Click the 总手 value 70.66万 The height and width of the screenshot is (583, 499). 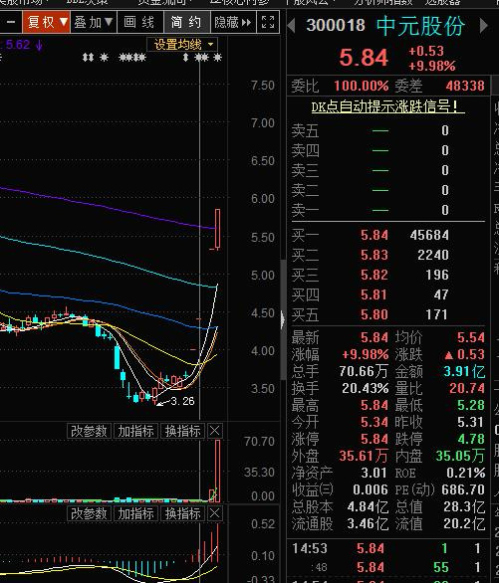pyautogui.click(x=364, y=371)
